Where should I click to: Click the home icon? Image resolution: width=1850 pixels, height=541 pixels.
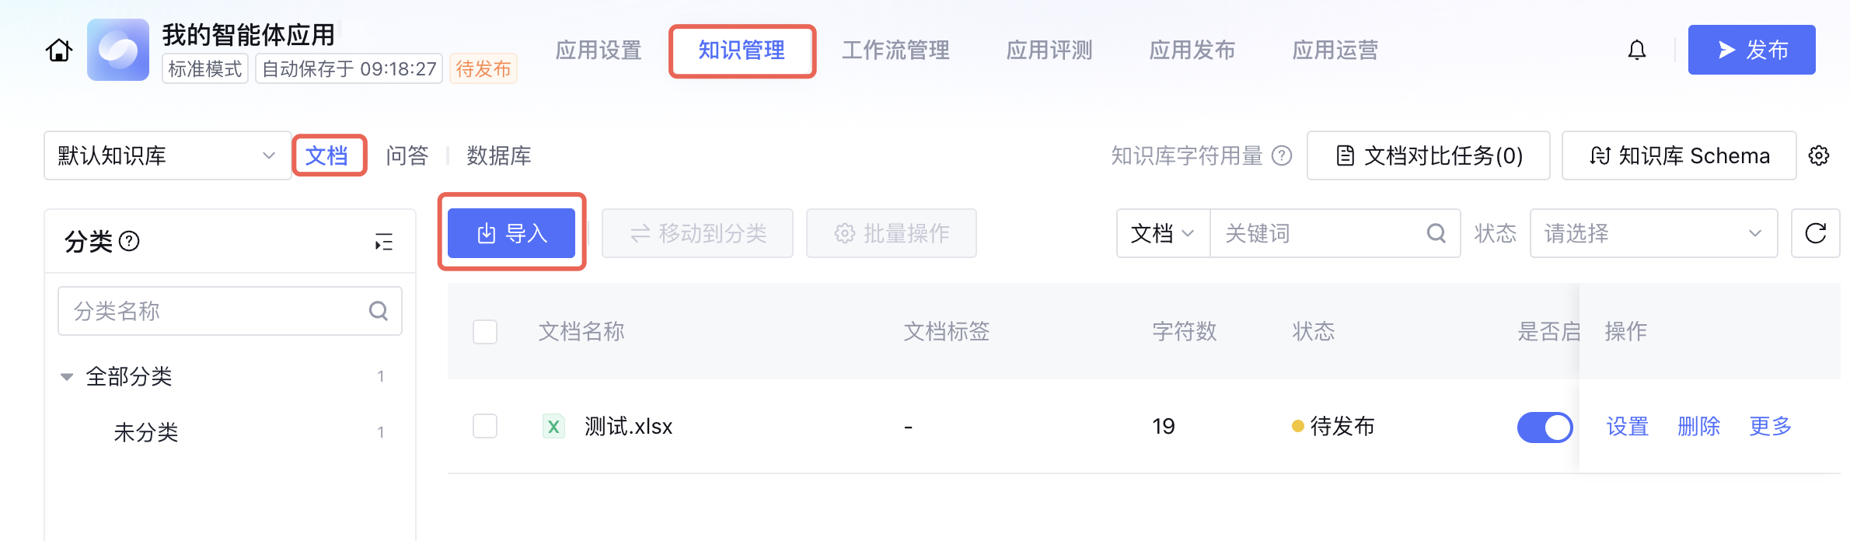(x=59, y=51)
